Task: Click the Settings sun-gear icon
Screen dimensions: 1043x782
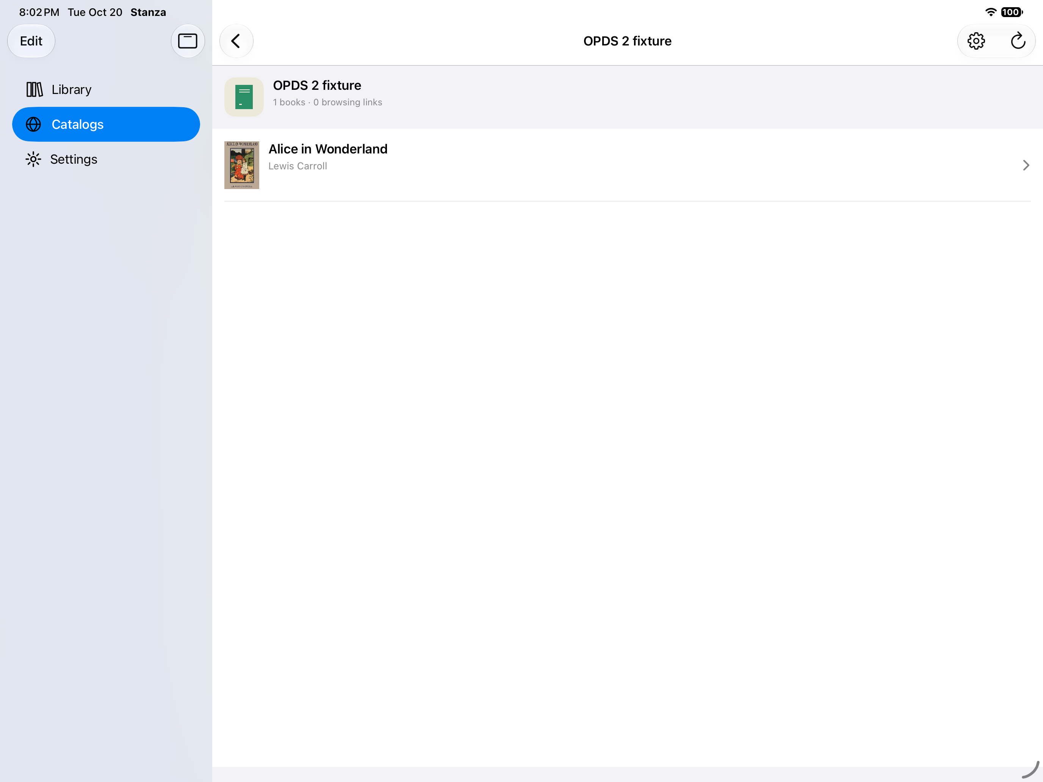Action: [33, 160]
